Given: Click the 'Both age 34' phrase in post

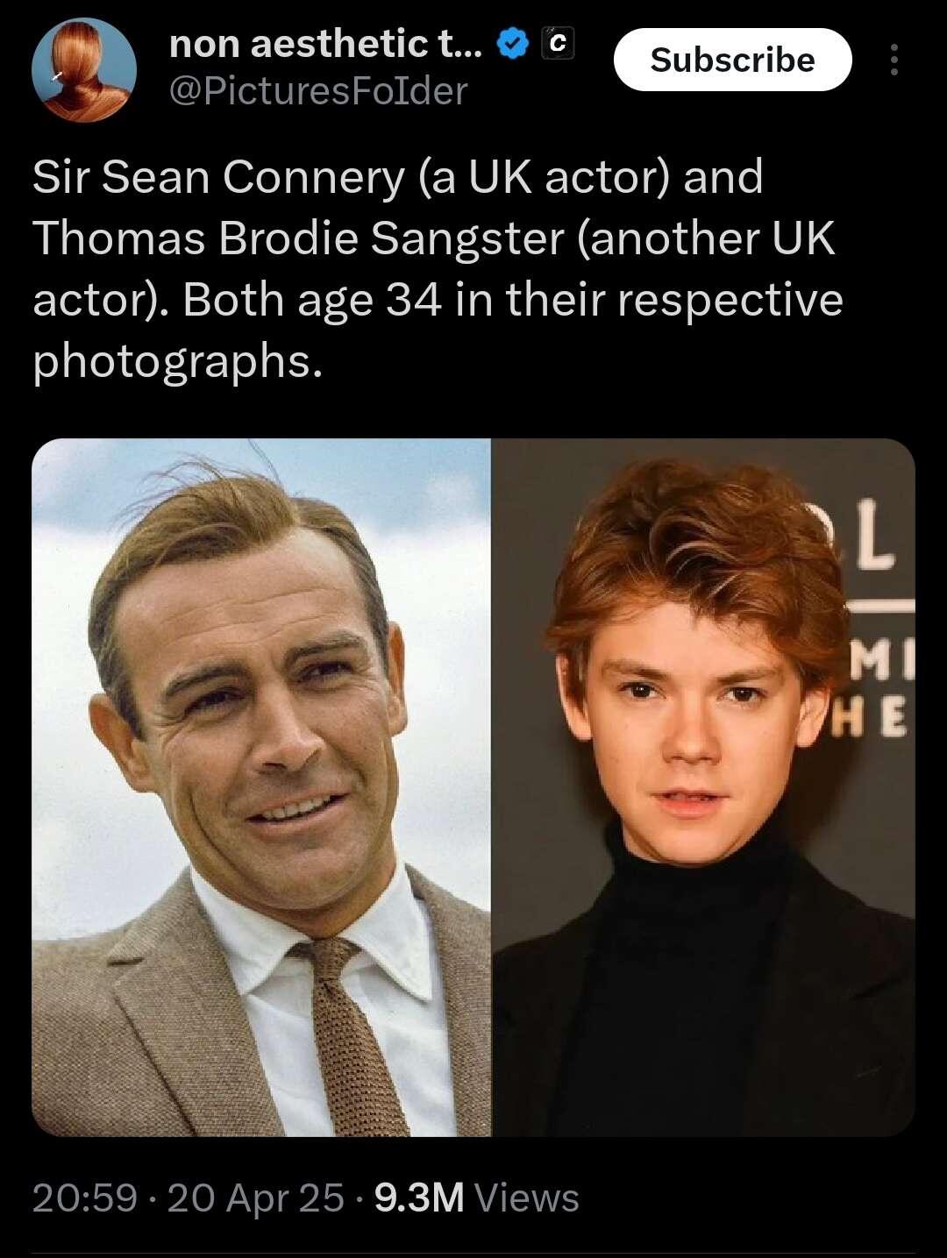Looking at the screenshot, I should click(312, 300).
